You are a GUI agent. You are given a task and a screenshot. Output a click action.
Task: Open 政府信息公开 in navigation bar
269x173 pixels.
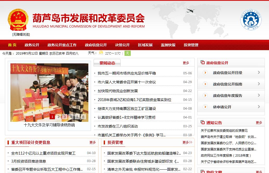tap(96, 45)
